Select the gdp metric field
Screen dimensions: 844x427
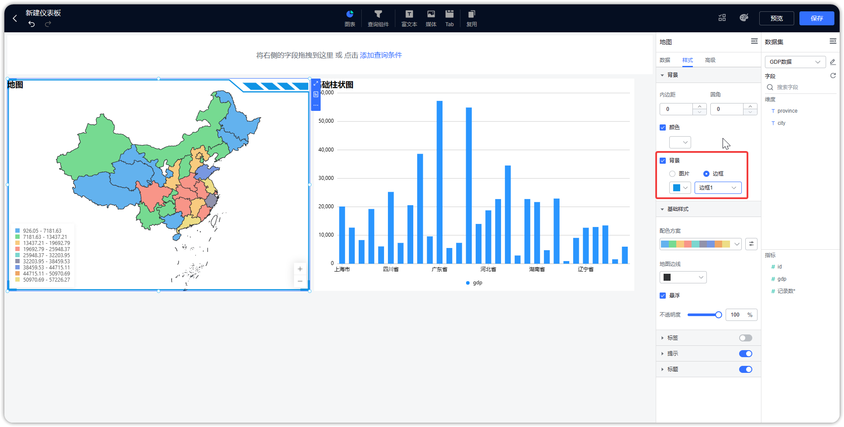pyautogui.click(x=779, y=279)
